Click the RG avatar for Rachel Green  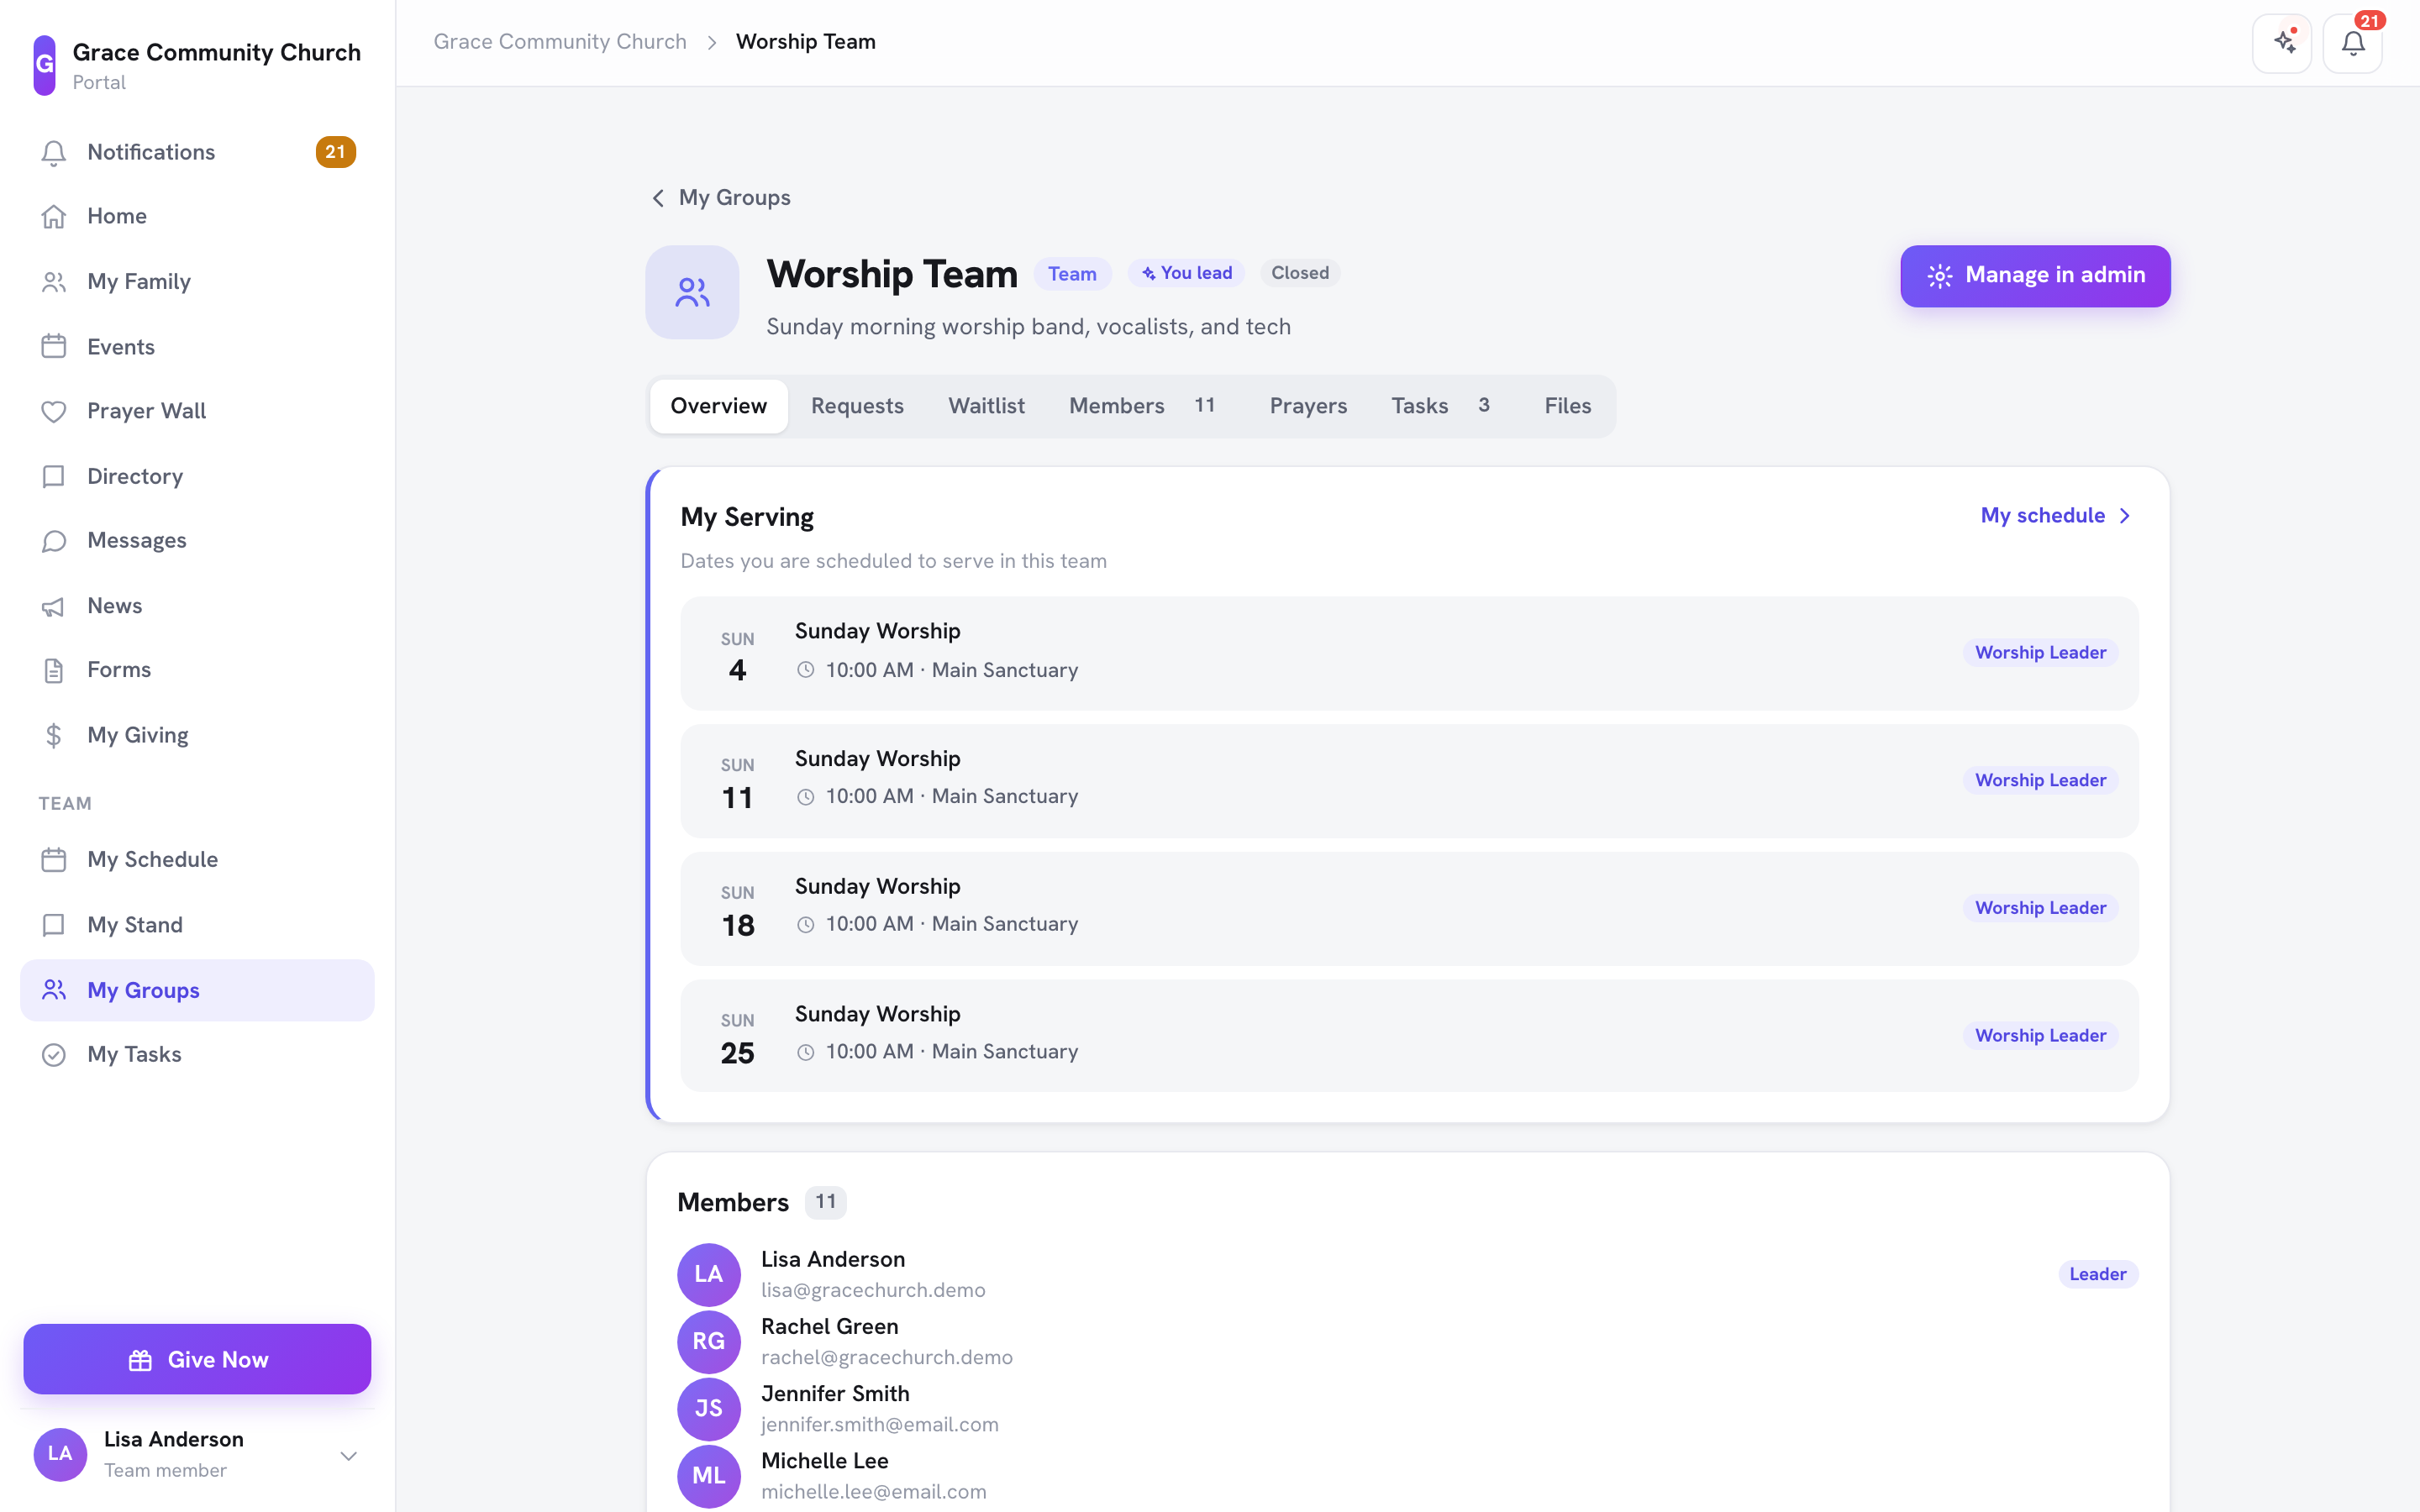coord(708,1341)
